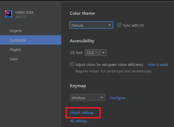Click the IntelliJ IDEA logo icon
This screenshot has width=174, height=127.
click(9, 14)
